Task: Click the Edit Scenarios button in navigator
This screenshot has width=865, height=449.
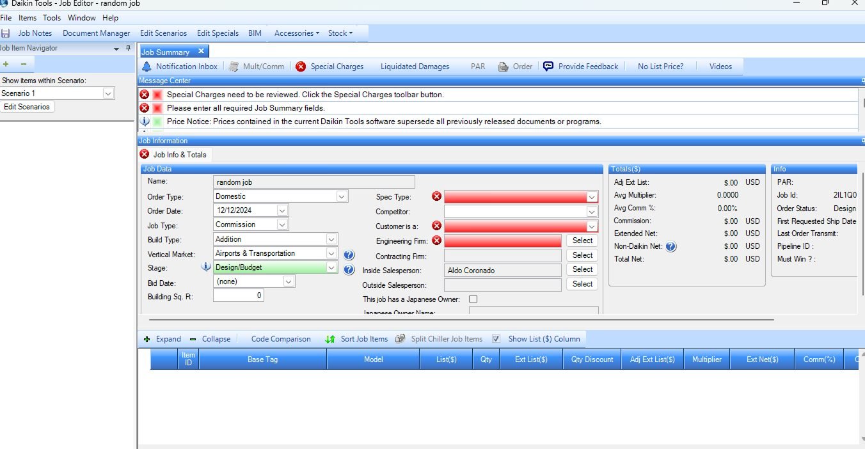Action: [x=27, y=107]
